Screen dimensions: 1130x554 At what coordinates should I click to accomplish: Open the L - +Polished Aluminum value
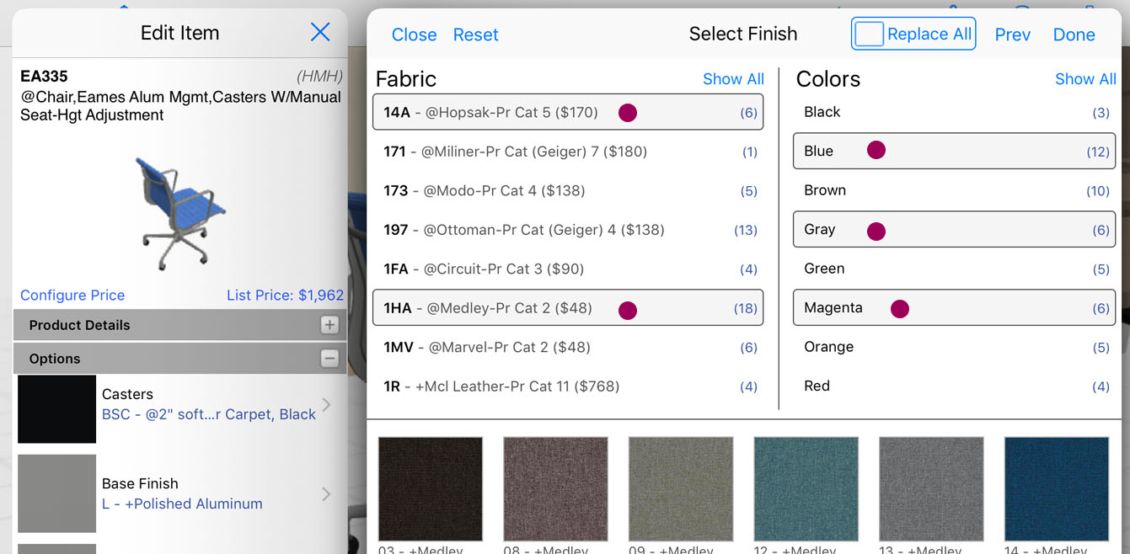click(182, 503)
